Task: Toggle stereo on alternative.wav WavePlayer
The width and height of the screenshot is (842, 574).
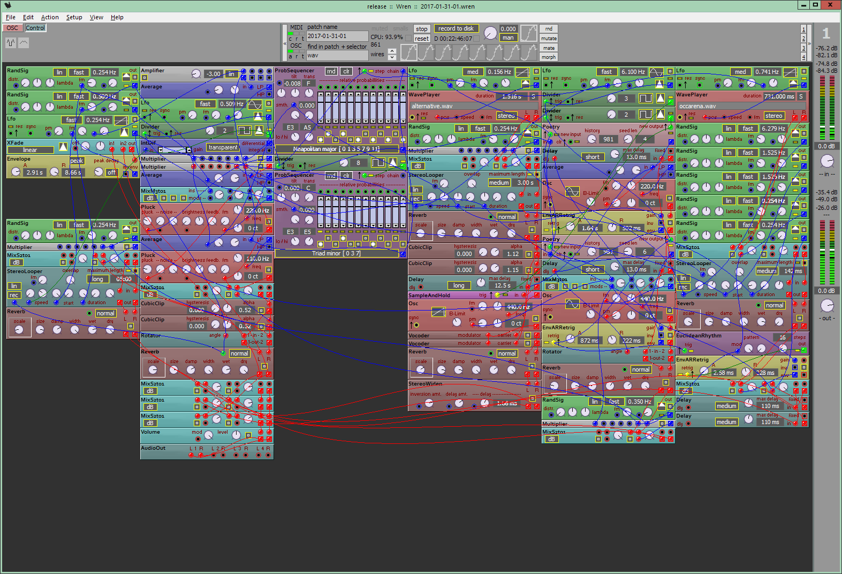Action: click(506, 116)
